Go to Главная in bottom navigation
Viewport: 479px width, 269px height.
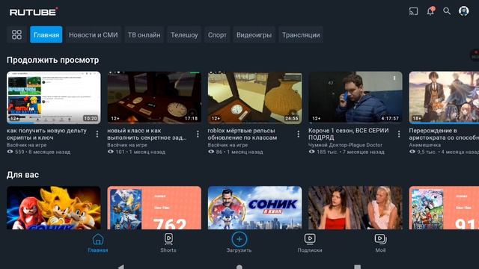pyautogui.click(x=98, y=243)
